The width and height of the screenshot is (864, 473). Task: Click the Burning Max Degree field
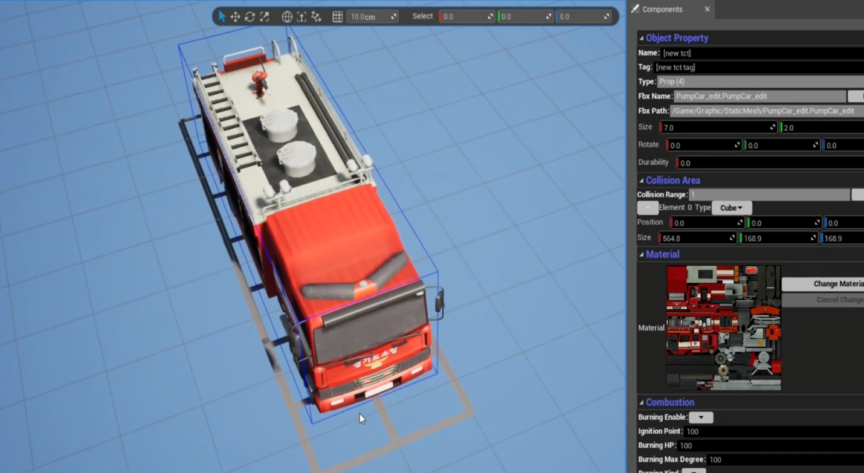785,460
